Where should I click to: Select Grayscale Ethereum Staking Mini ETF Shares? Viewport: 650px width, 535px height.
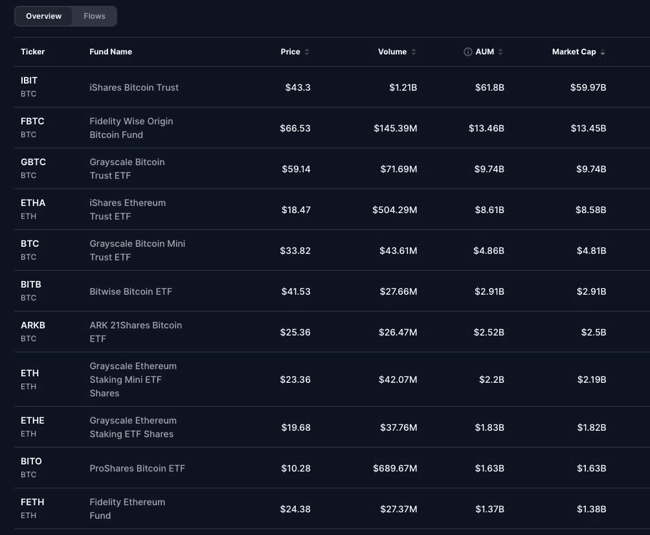133,380
